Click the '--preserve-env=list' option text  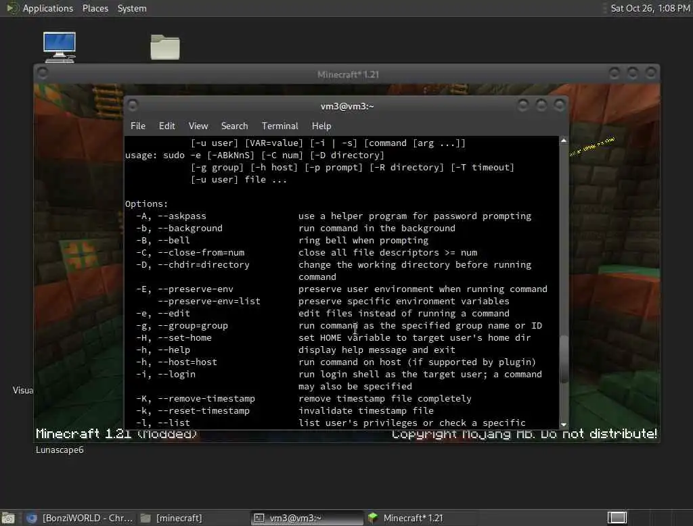click(209, 302)
